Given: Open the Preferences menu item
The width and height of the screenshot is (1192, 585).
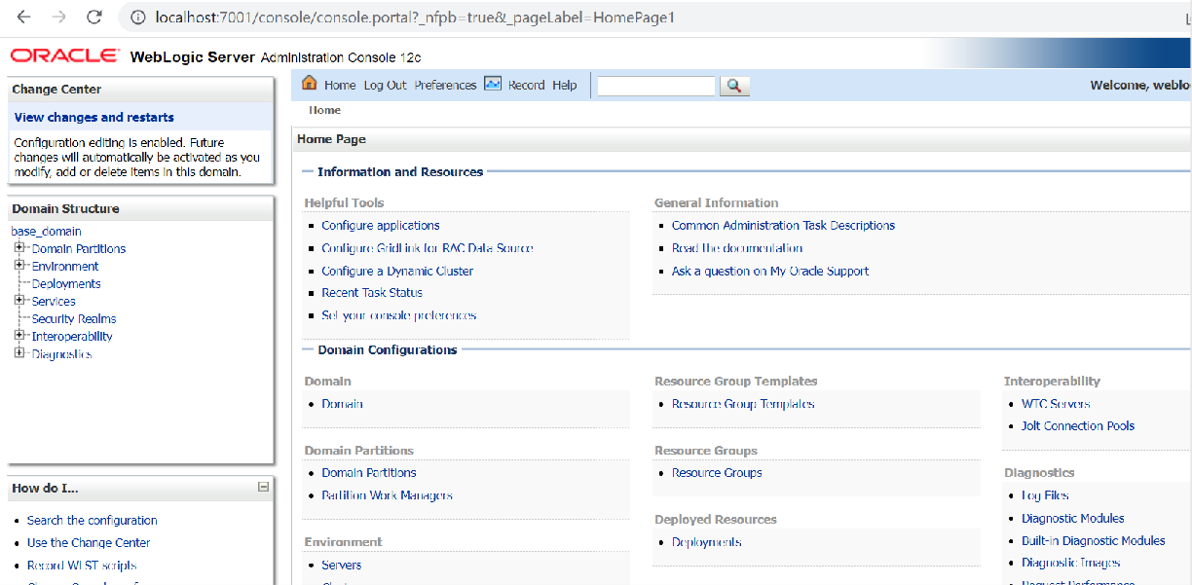Looking at the screenshot, I should click(x=445, y=86).
